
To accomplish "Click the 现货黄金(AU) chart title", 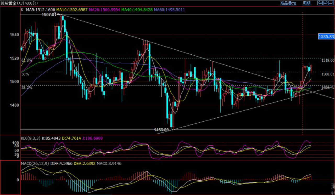I will click(12, 3).
